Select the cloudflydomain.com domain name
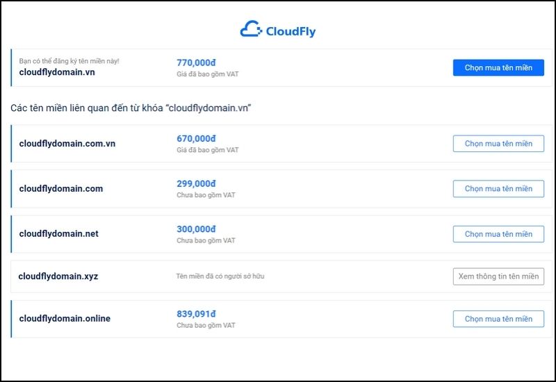This screenshot has width=556, height=382. pyautogui.click(x=61, y=188)
